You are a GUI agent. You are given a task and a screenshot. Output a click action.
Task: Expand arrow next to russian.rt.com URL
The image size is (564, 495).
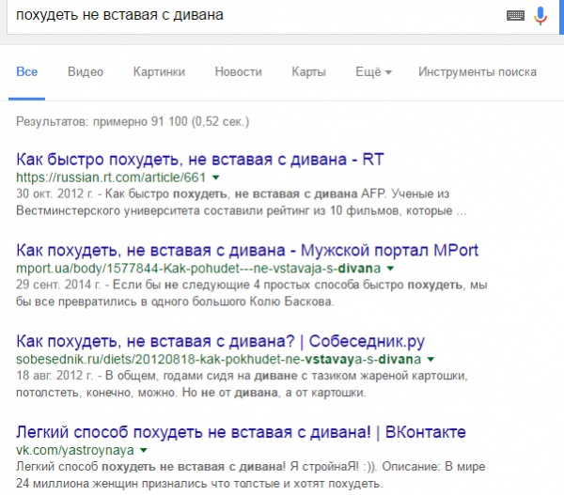click(216, 178)
